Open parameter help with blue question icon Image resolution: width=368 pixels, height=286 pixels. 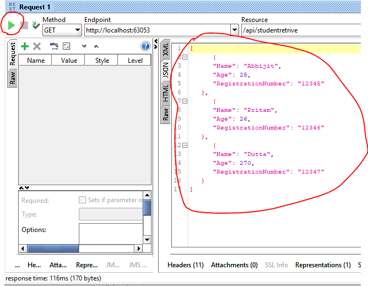(x=145, y=46)
